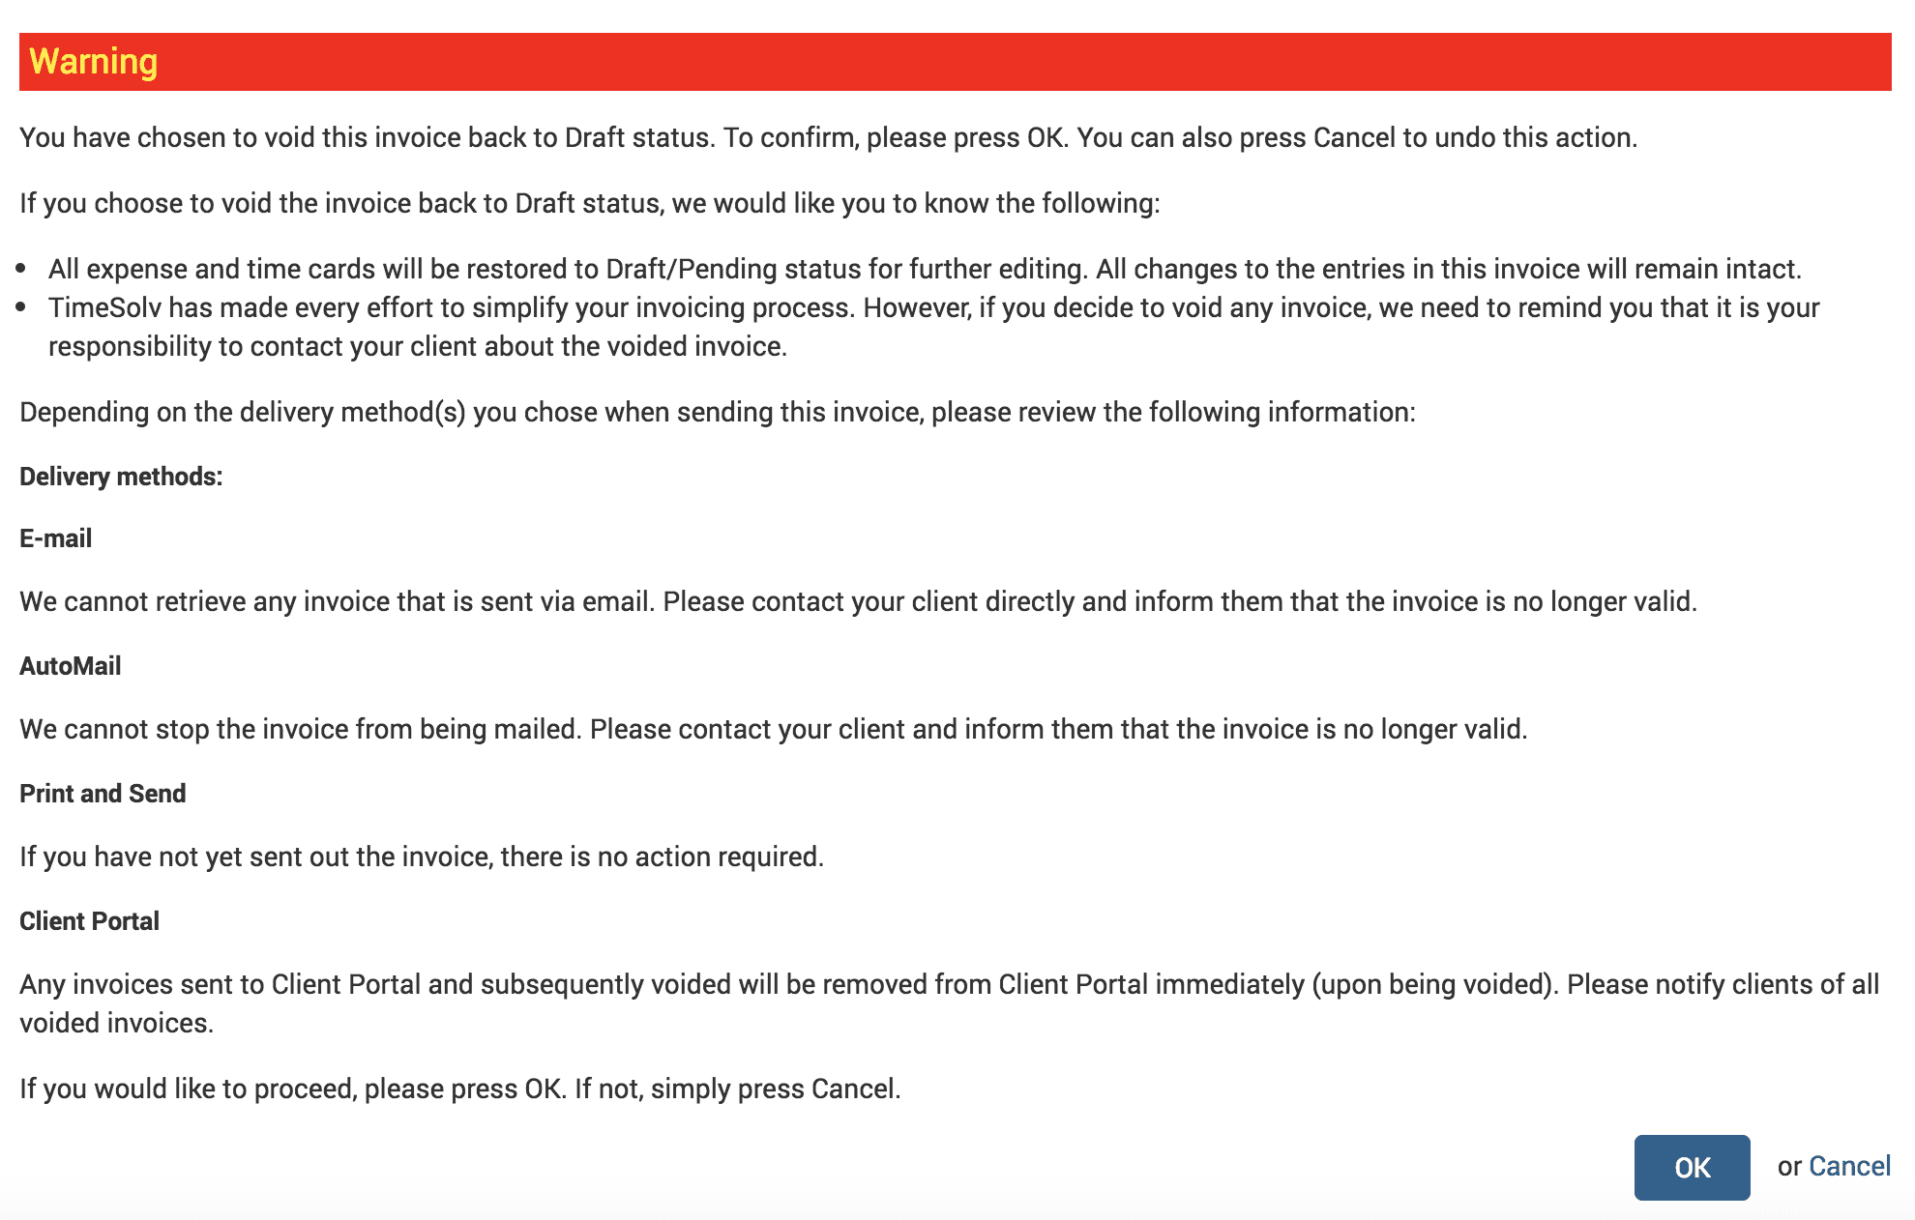Click the 'cannot stop the invoice from being mailed' text

coord(774,729)
